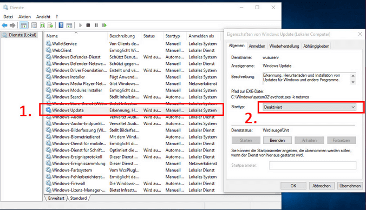Close the Windows Update properties dialog
The height and width of the screenshot is (210, 366).
click(x=360, y=34)
